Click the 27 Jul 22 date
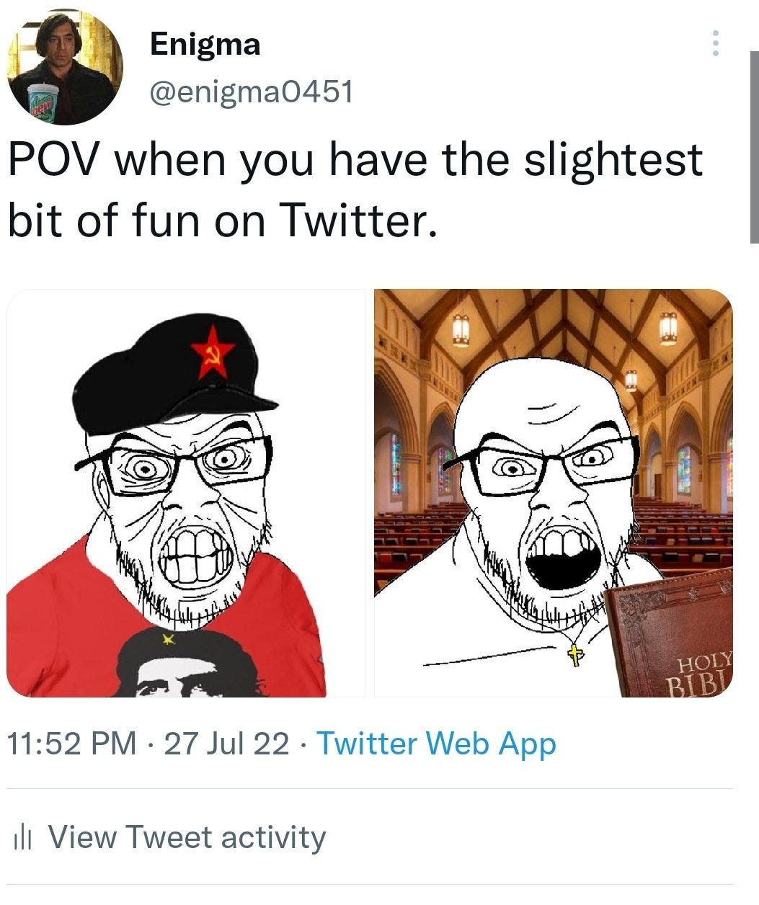The image size is (759, 905). coord(227,743)
